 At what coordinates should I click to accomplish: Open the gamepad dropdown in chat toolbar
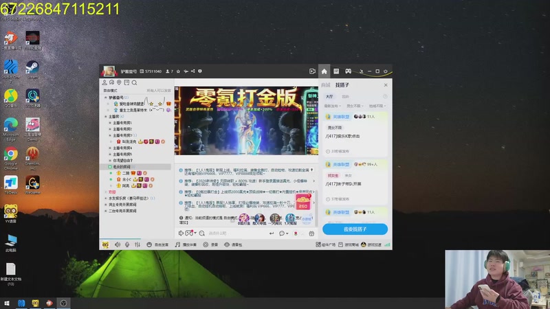[x=190, y=233]
